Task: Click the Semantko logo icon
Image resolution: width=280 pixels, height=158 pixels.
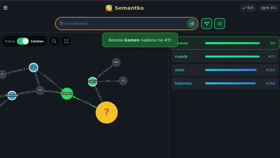Action: [109, 8]
